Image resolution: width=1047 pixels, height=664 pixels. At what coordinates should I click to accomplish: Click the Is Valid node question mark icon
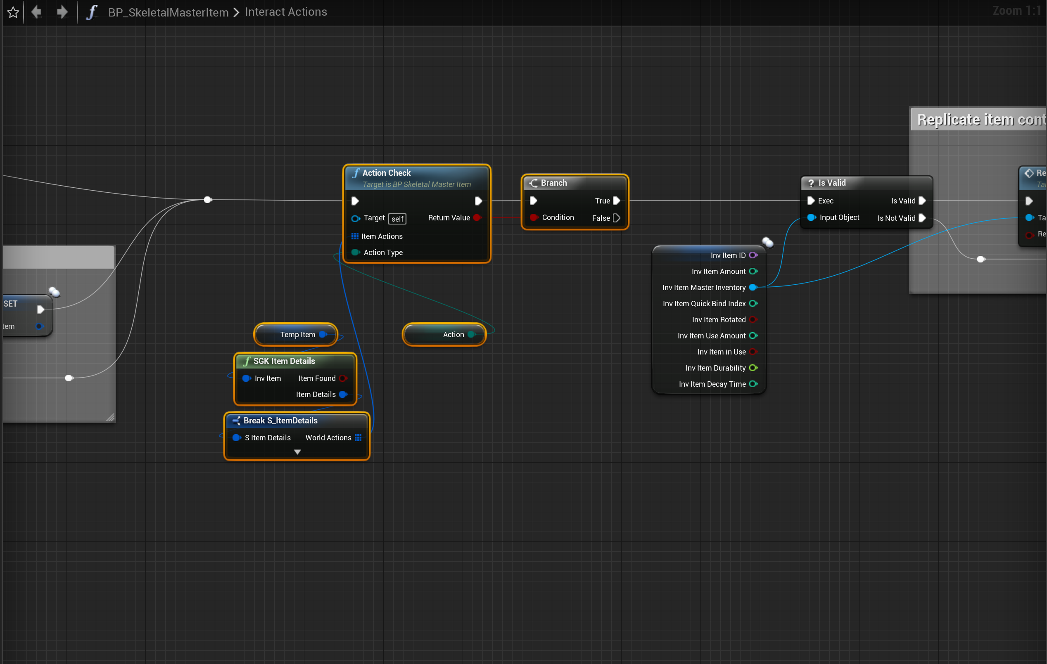click(810, 183)
